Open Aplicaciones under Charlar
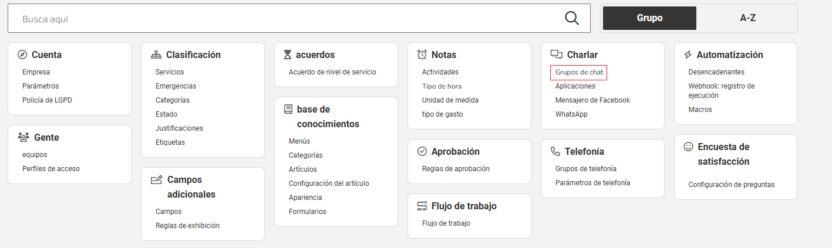Image resolution: width=832 pixels, height=248 pixels. tap(575, 86)
